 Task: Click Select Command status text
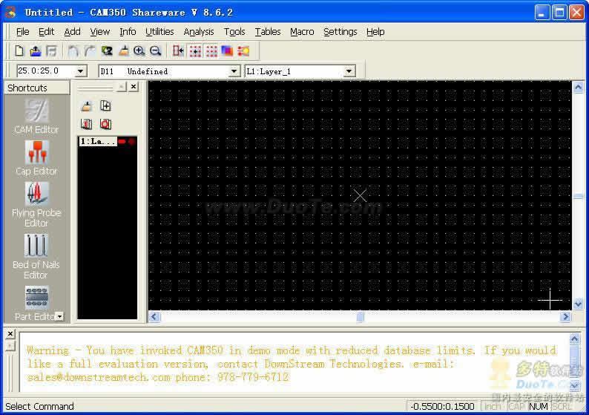point(39,406)
